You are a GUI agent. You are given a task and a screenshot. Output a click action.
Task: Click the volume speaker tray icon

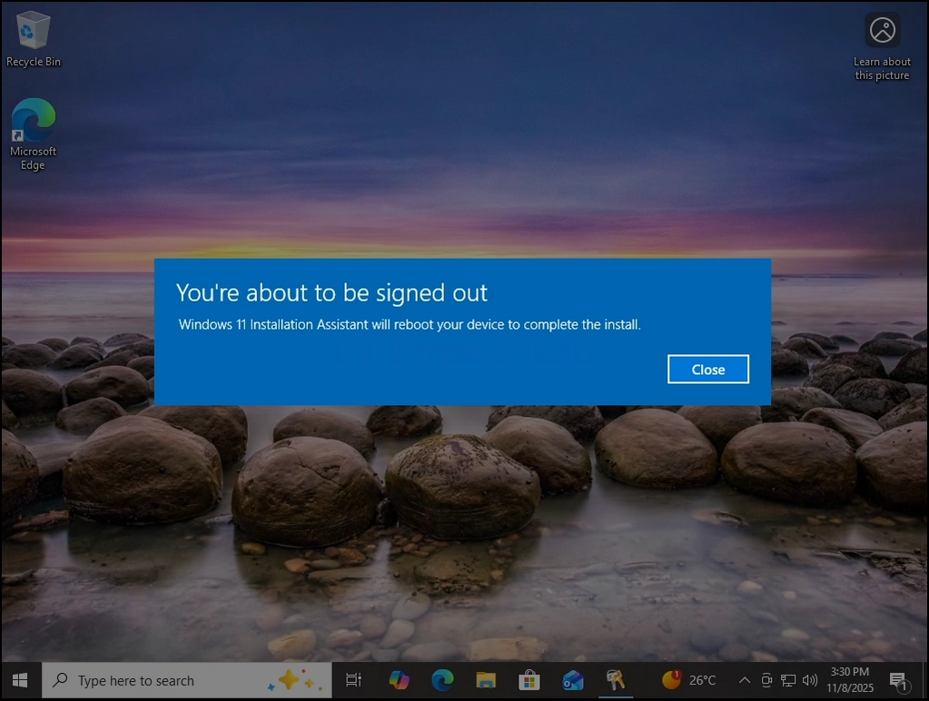click(809, 680)
